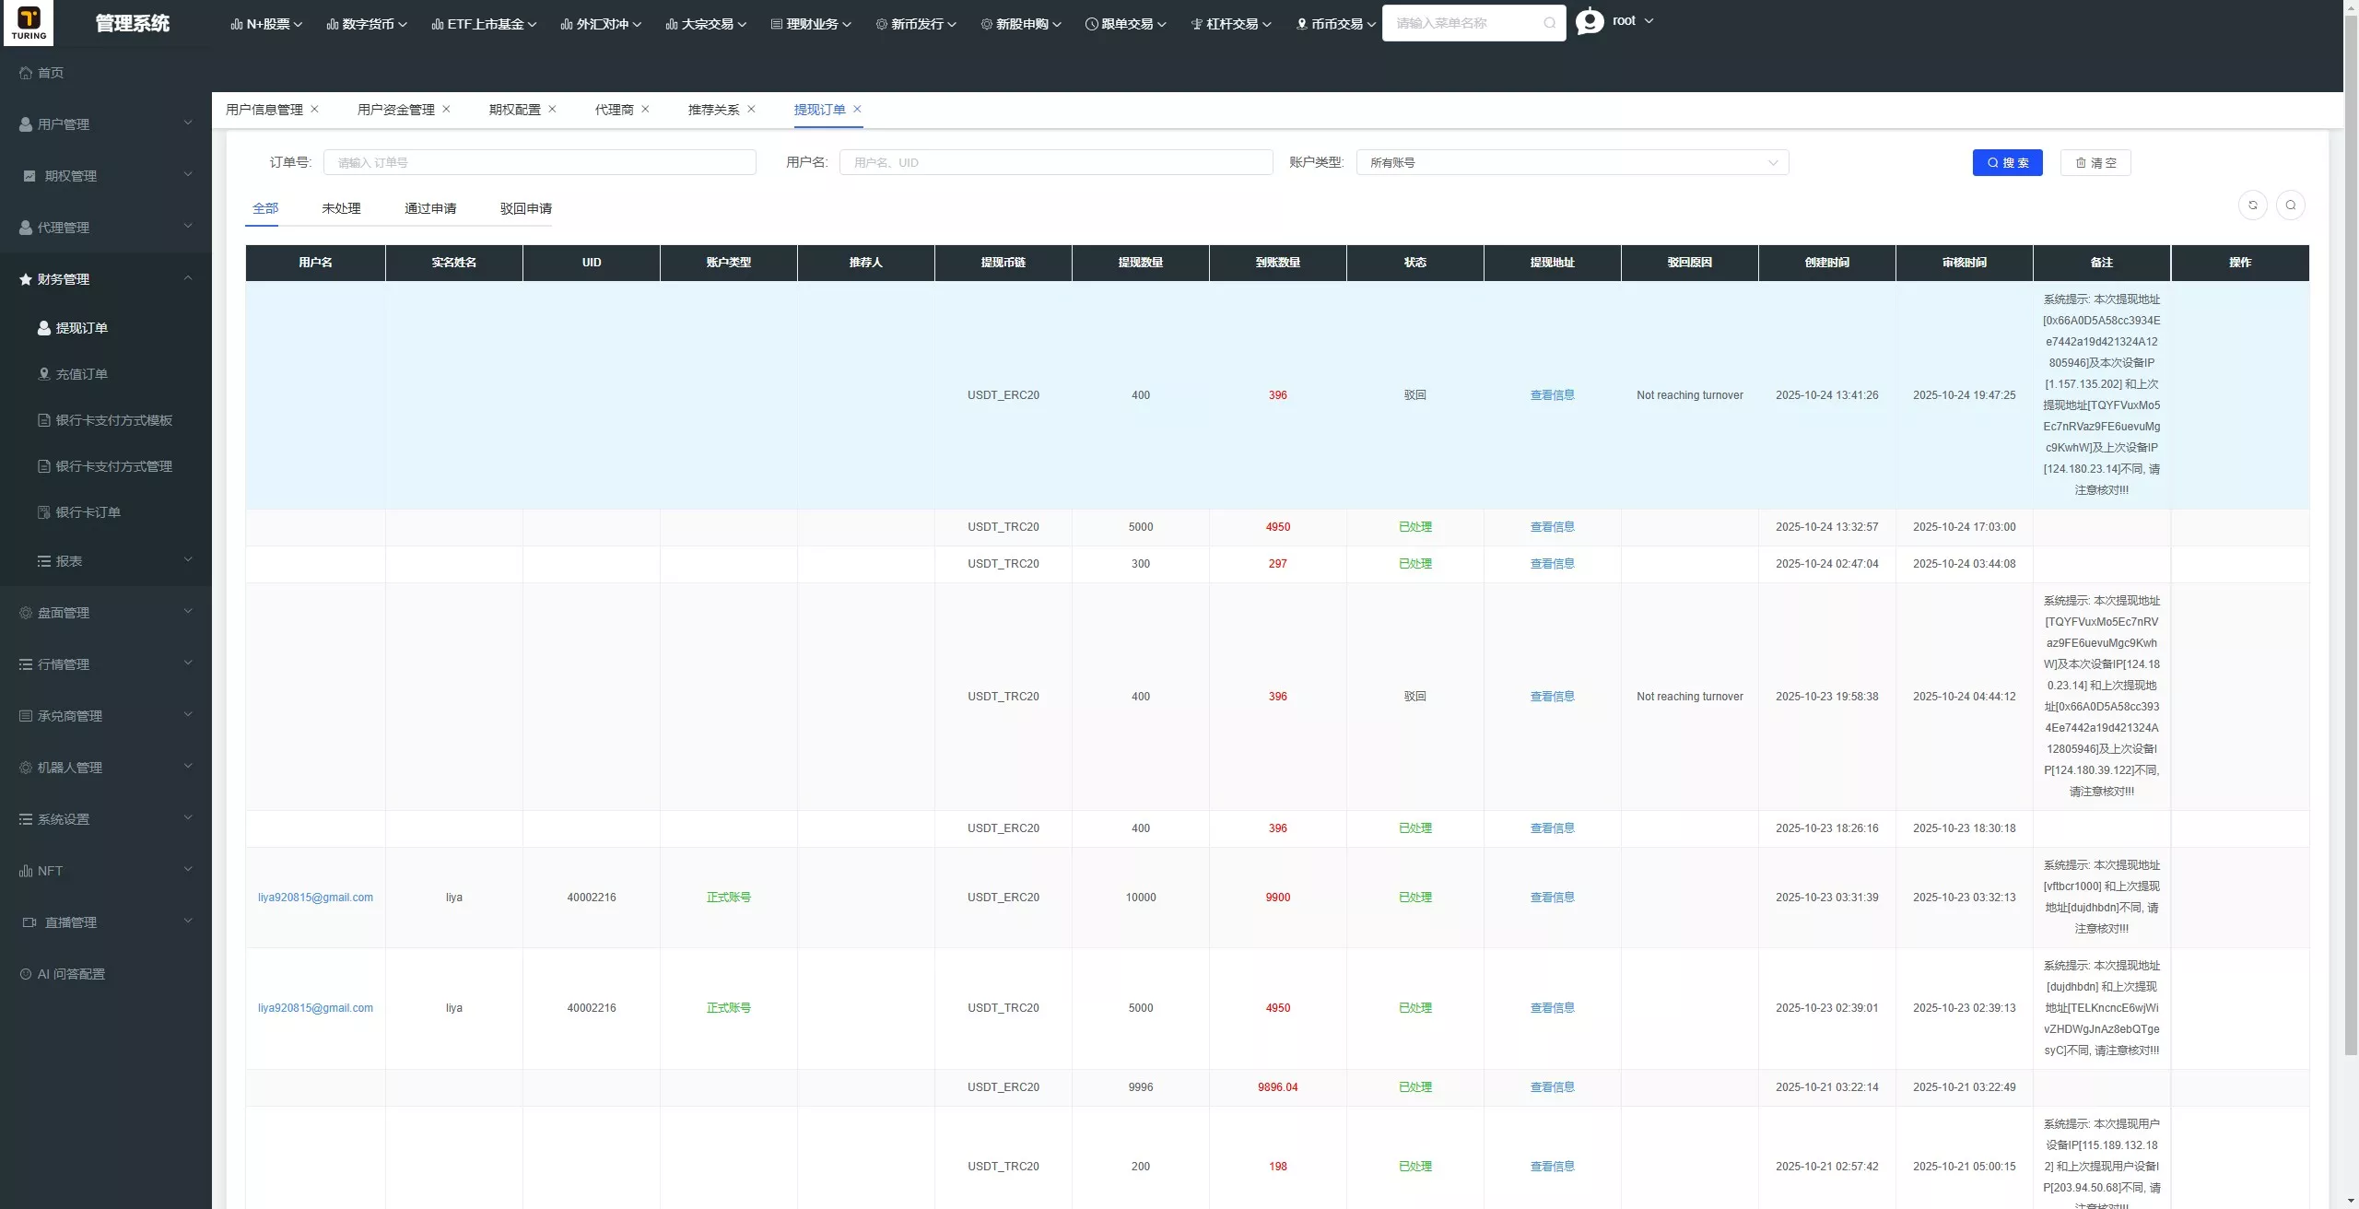The image size is (2359, 1209).
Task: Click the blue 搜索 button
Action: pos(2007,162)
